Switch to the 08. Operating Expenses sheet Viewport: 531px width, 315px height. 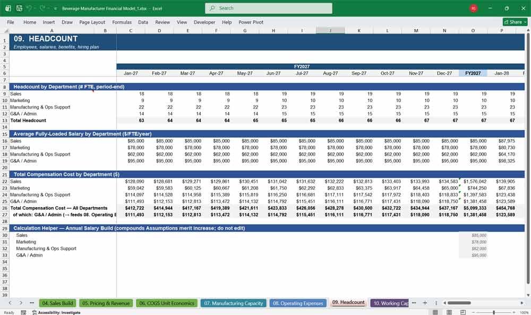[x=298, y=303]
